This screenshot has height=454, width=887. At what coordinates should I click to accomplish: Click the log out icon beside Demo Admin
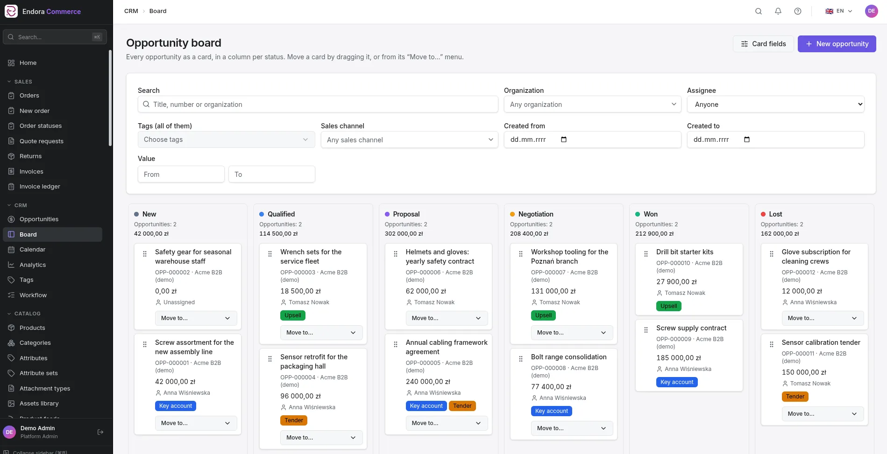coord(100,432)
